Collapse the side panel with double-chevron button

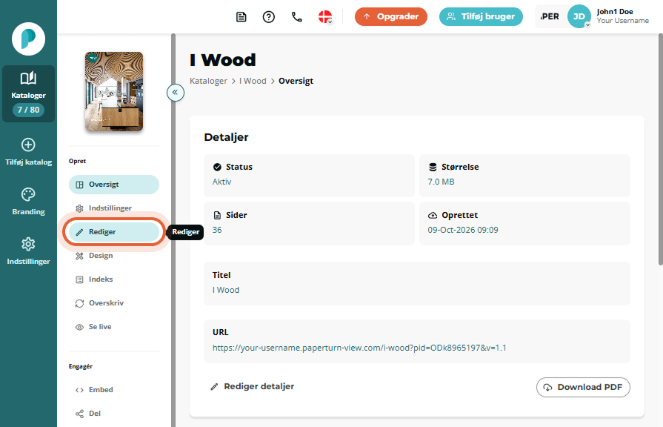tap(175, 92)
